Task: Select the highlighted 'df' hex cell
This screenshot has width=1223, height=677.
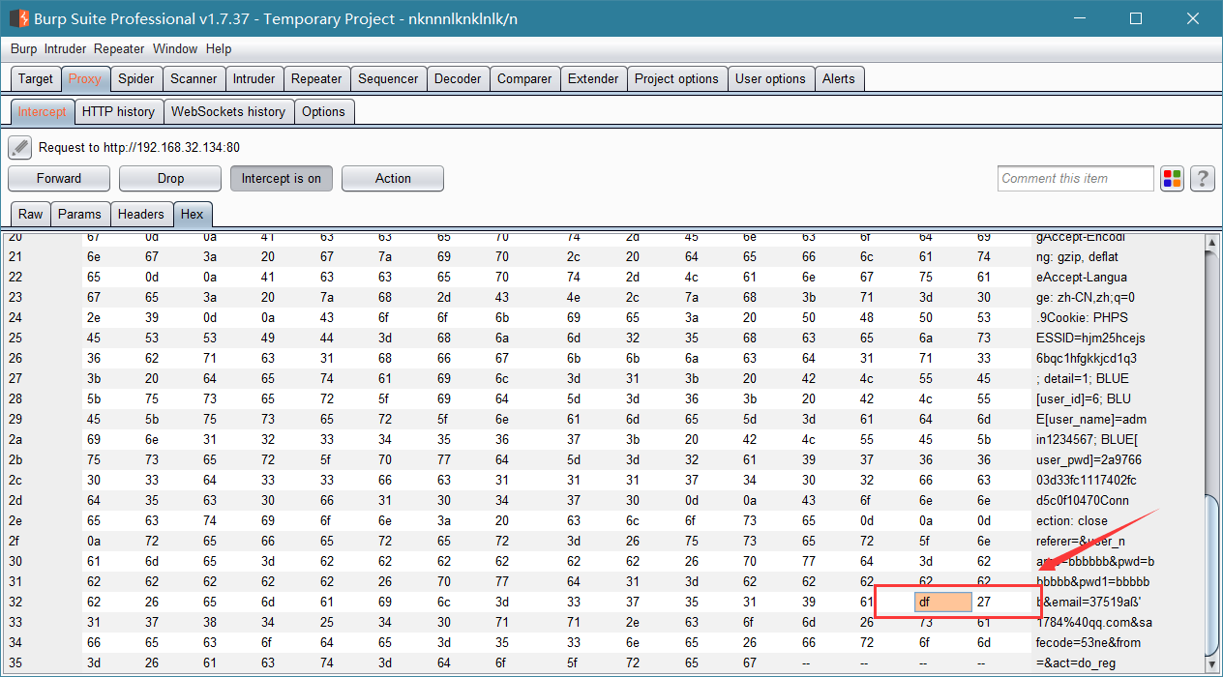Action: tap(943, 602)
